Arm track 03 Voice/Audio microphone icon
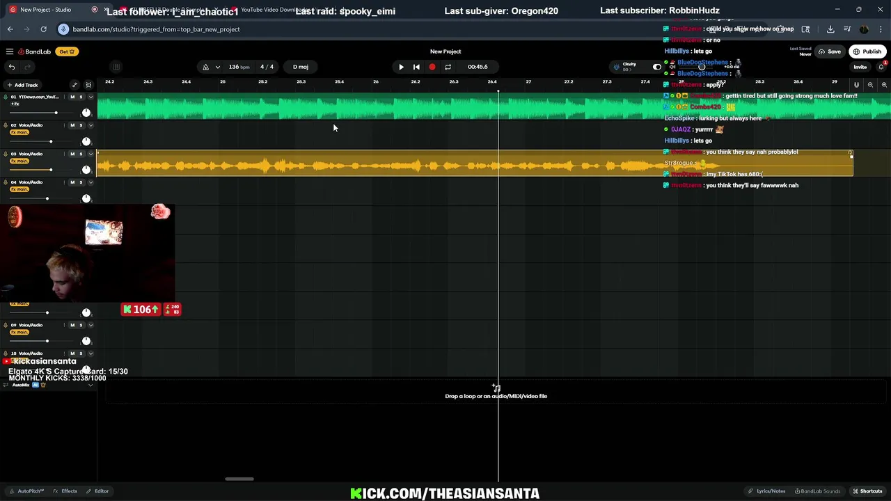This screenshot has height=501, width=891. (5, 154)
